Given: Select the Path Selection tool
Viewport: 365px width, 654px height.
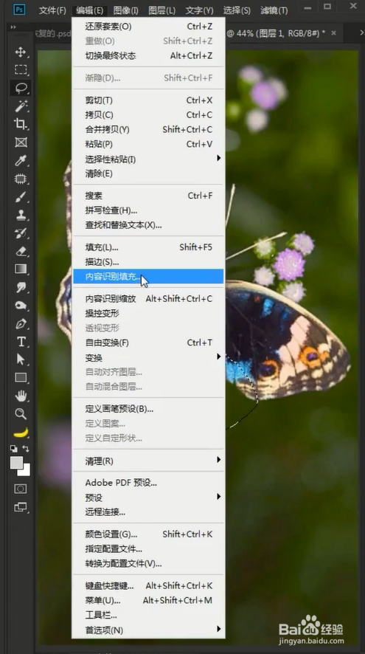Looking at the screenshot, I should click(x=21, y=359).
